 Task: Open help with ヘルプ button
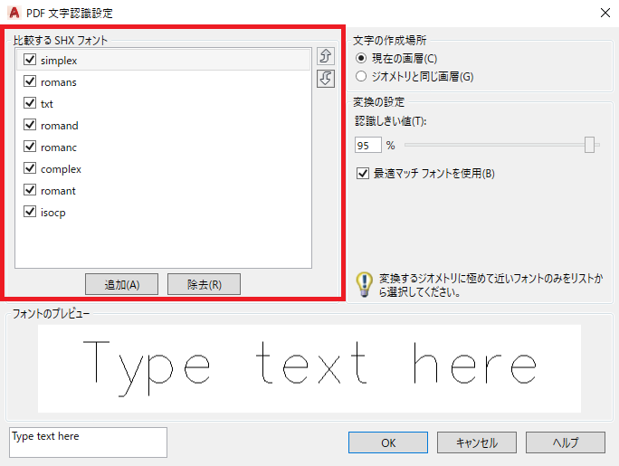566,442
